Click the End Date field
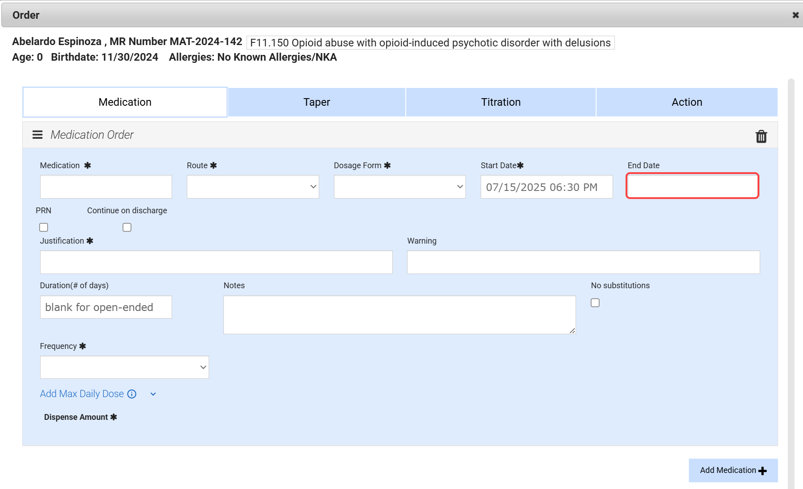The height and width of the screenshot is (489, 803). 692,186
